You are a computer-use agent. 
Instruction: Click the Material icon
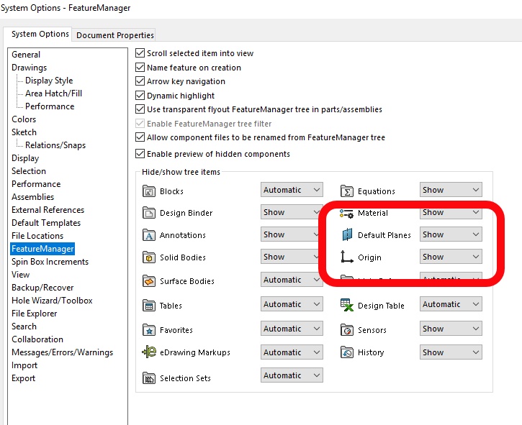[x=346, y=214]
